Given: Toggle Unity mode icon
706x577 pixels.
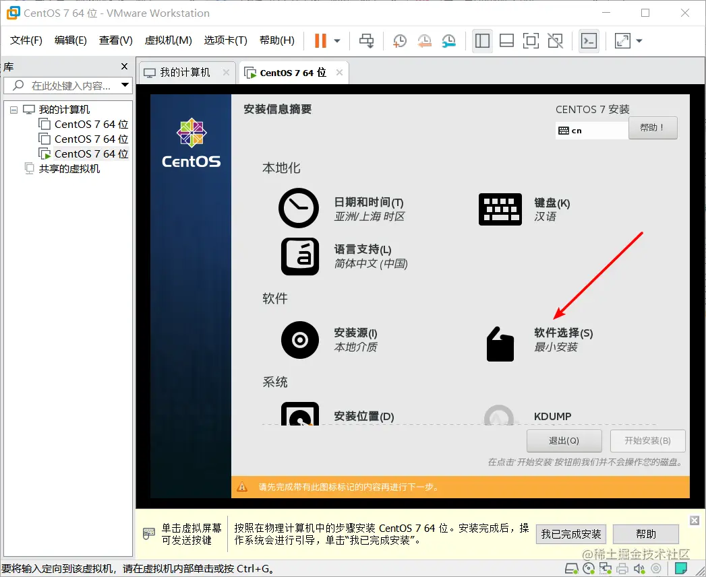Looking at the screenshot, I should (555, 41).
